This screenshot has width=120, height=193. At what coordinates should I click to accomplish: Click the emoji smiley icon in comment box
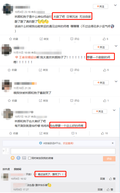pos(13,158)
